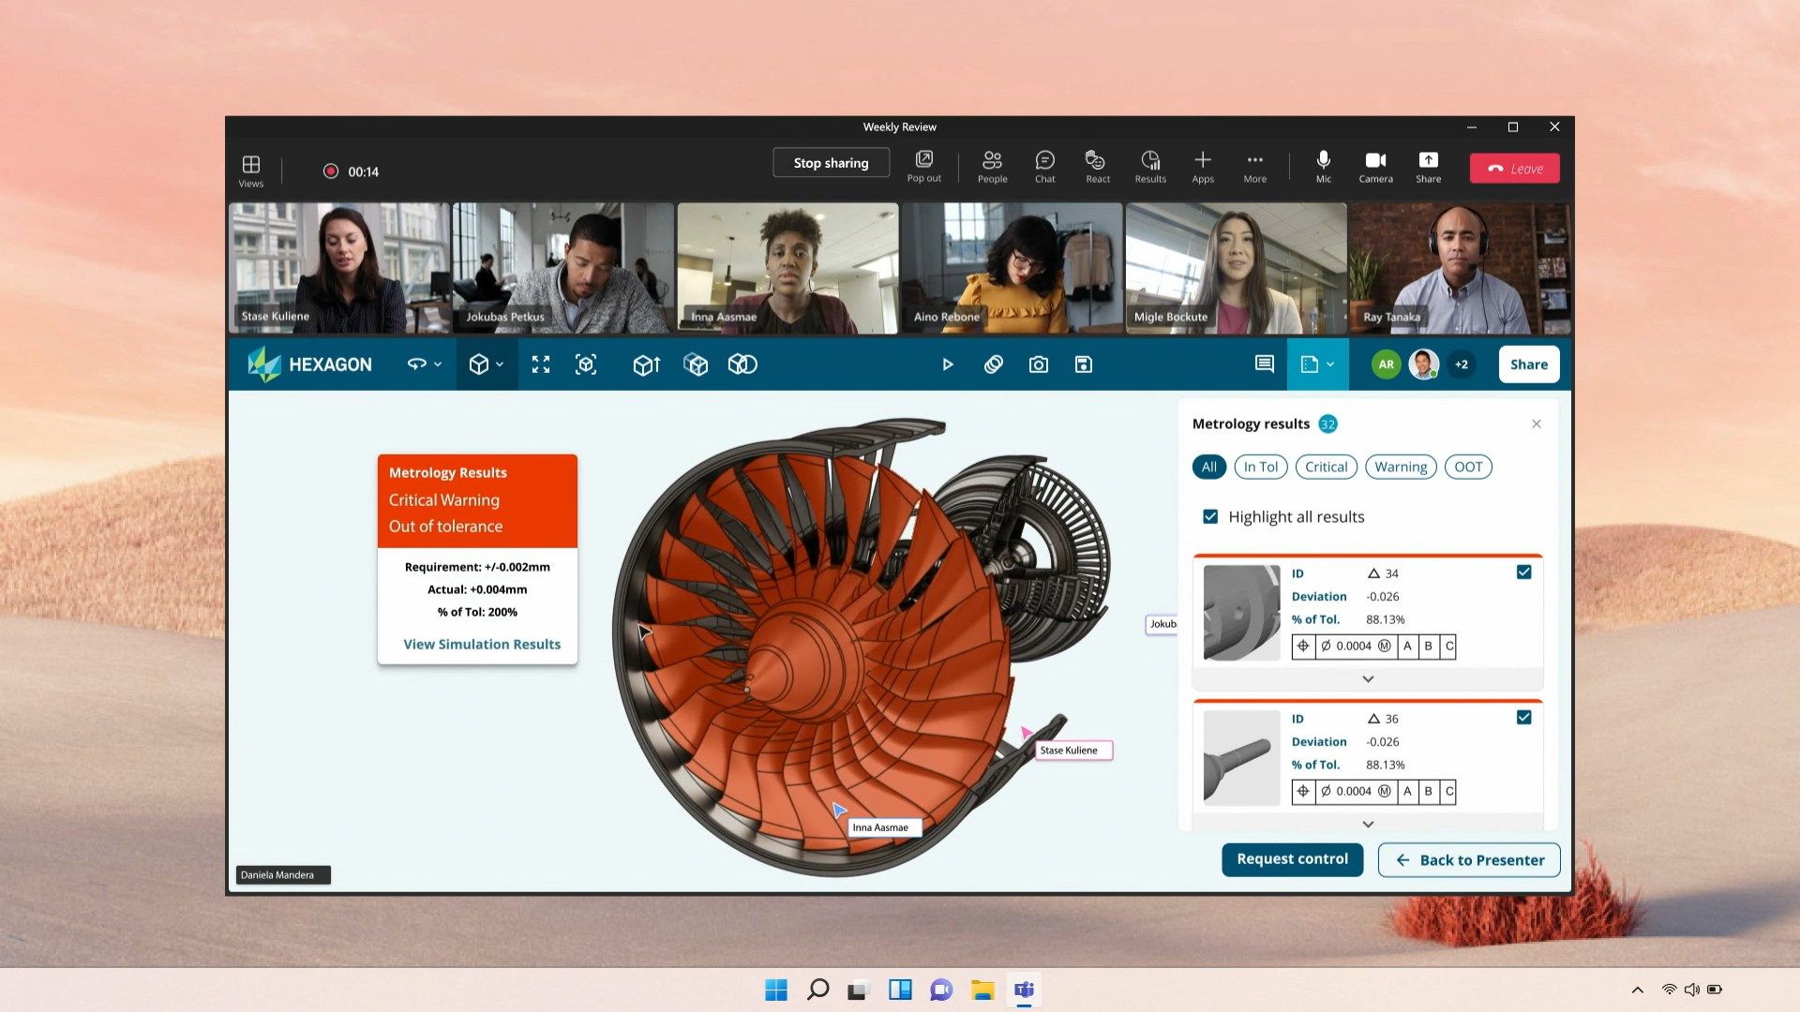
Task: Save with the floppy disk icon
Action: pos(1084,365)
